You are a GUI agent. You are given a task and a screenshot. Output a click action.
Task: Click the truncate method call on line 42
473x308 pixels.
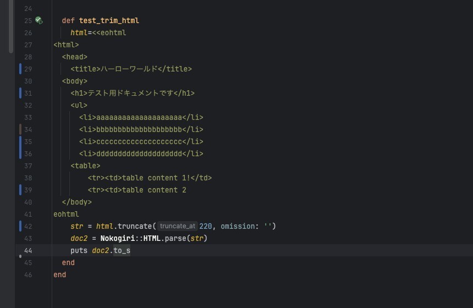pos(135,226)
